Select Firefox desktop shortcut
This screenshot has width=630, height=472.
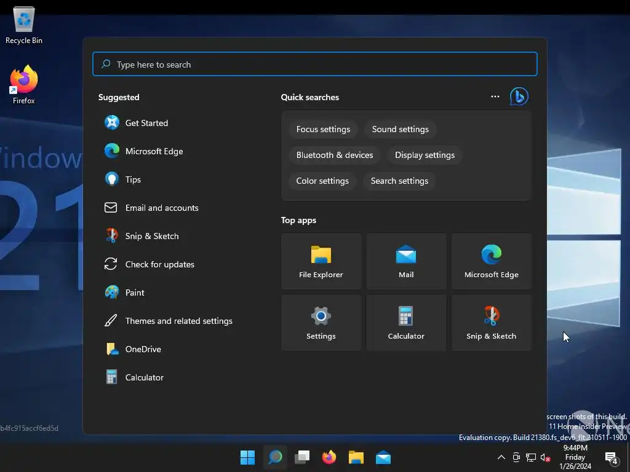click(x=24, y=85)
